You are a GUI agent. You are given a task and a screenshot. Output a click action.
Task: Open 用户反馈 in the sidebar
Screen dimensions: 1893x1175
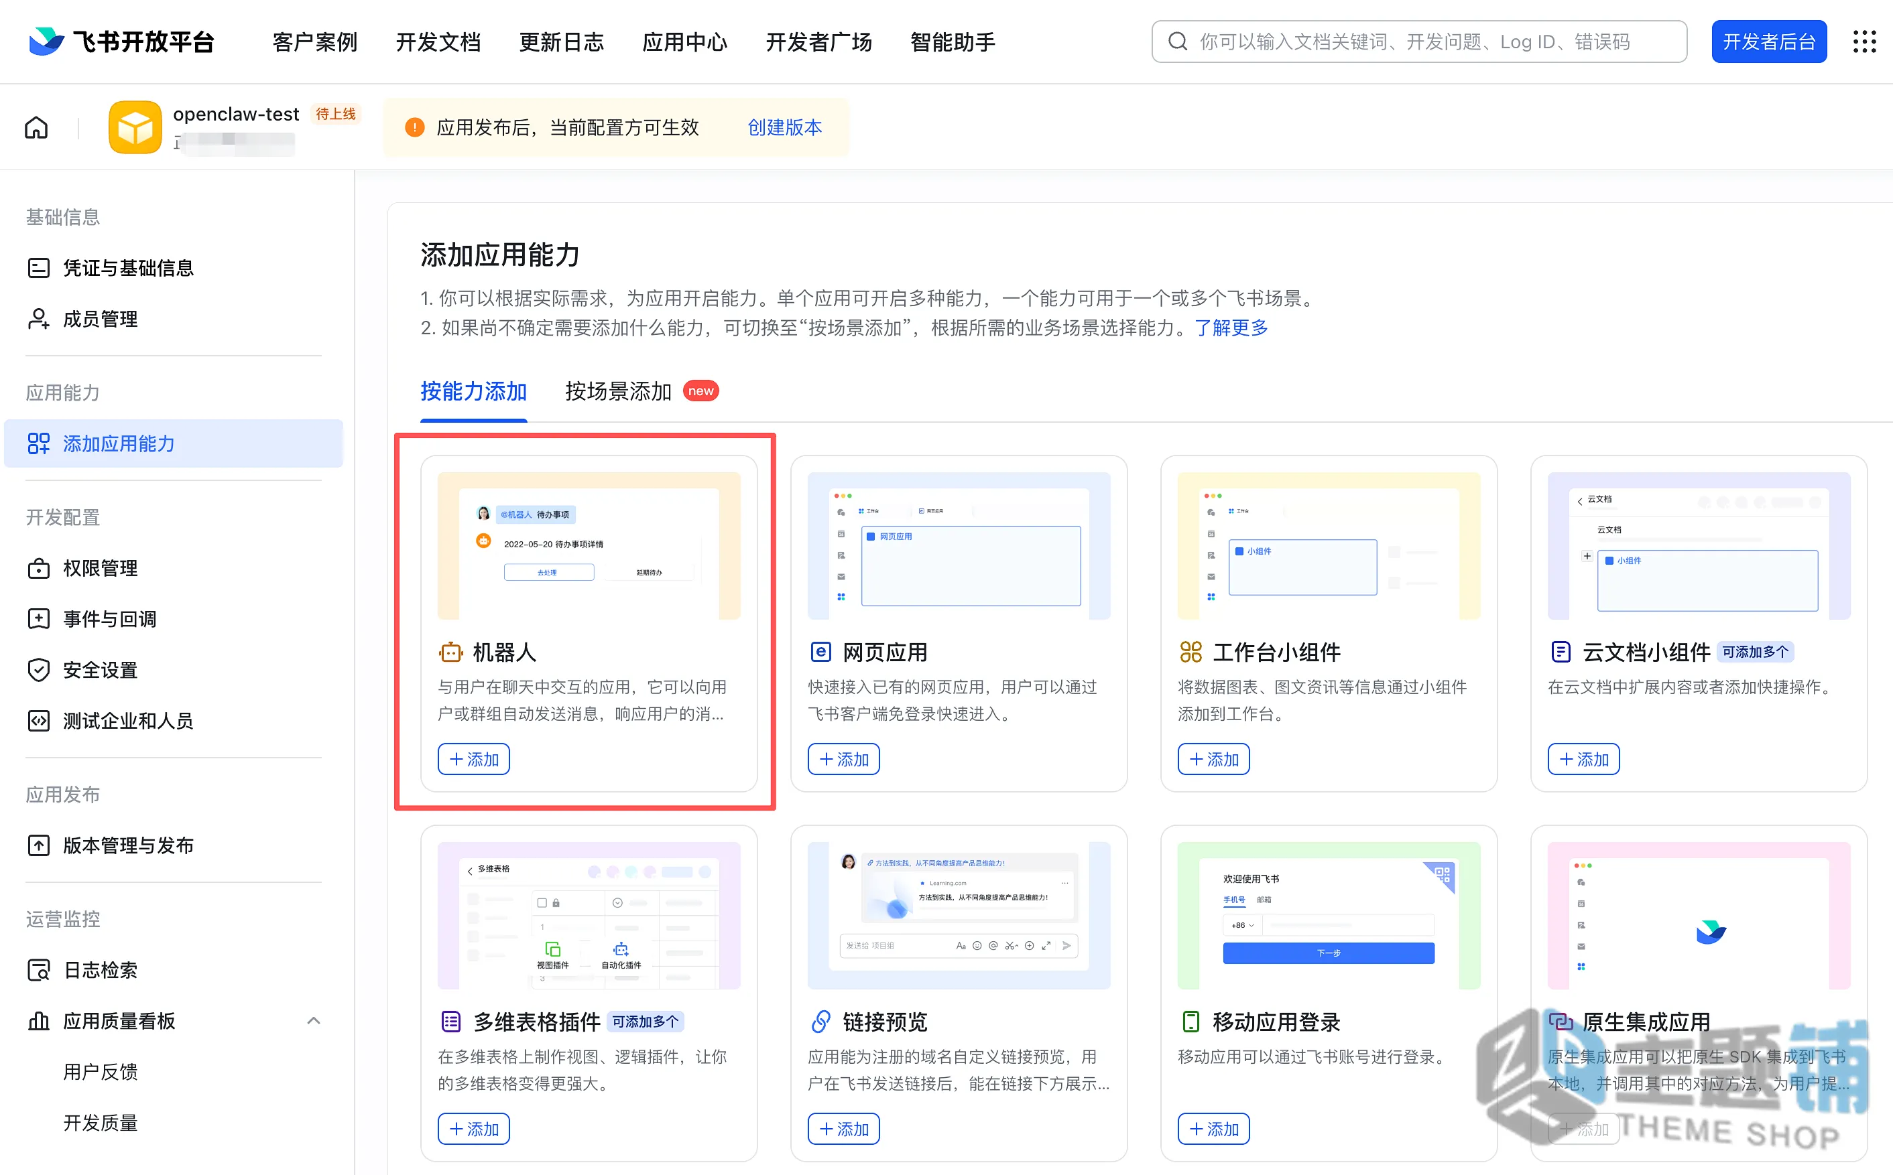click(101, 1072)
